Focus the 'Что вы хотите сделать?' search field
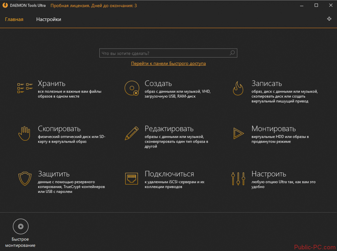Viewport: 337px width, 251px height. [x=165, y=53]
